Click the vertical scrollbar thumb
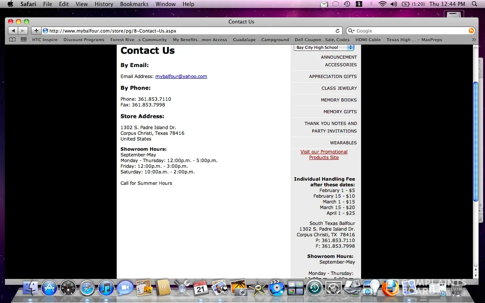Screen dimensions: 485x303 476,142
